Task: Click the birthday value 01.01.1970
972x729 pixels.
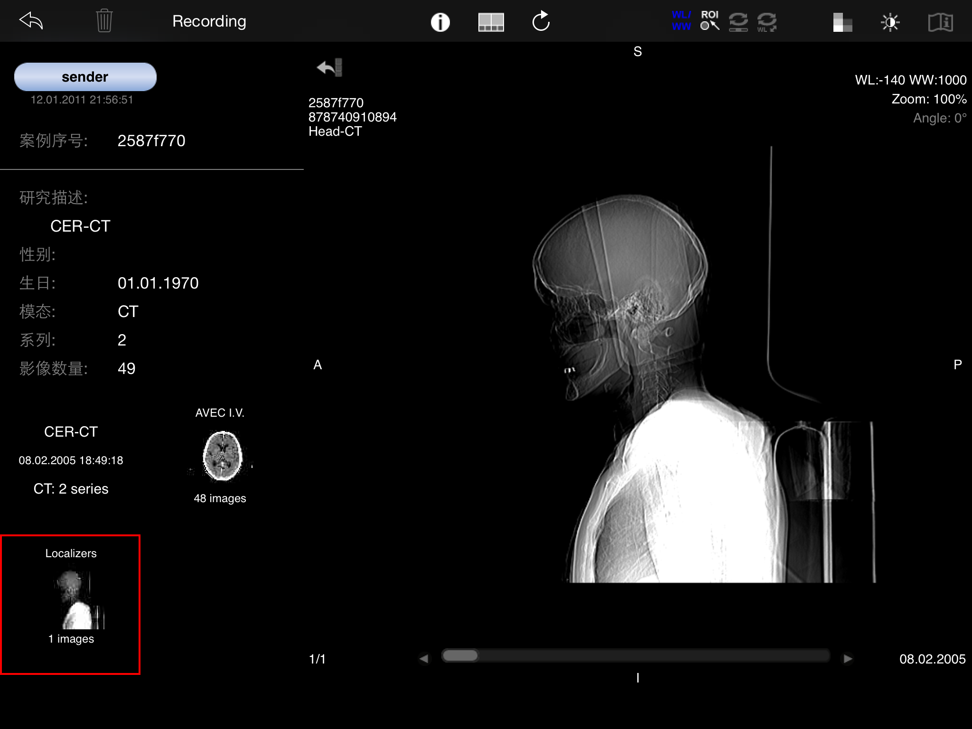Action: pos(158,283)
